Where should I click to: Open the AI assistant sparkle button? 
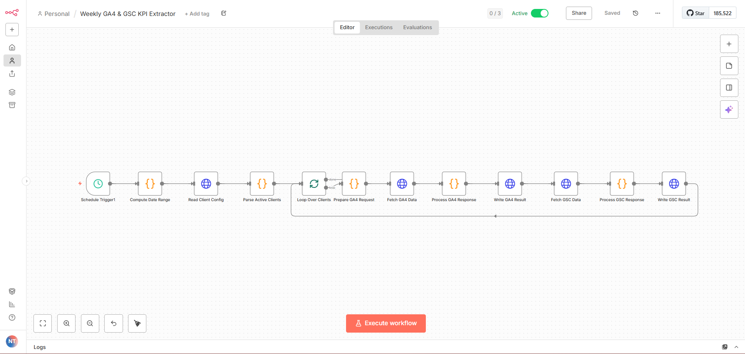coord(729,110)
